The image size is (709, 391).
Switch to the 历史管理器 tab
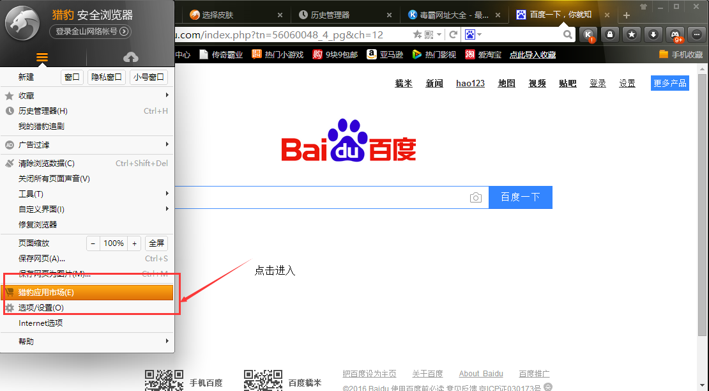(330, 15)
